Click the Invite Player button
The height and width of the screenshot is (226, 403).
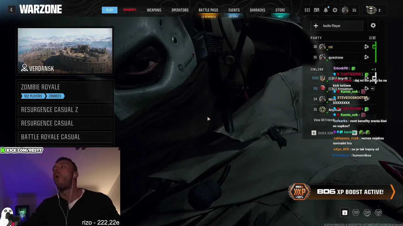[x=337, y=26]
